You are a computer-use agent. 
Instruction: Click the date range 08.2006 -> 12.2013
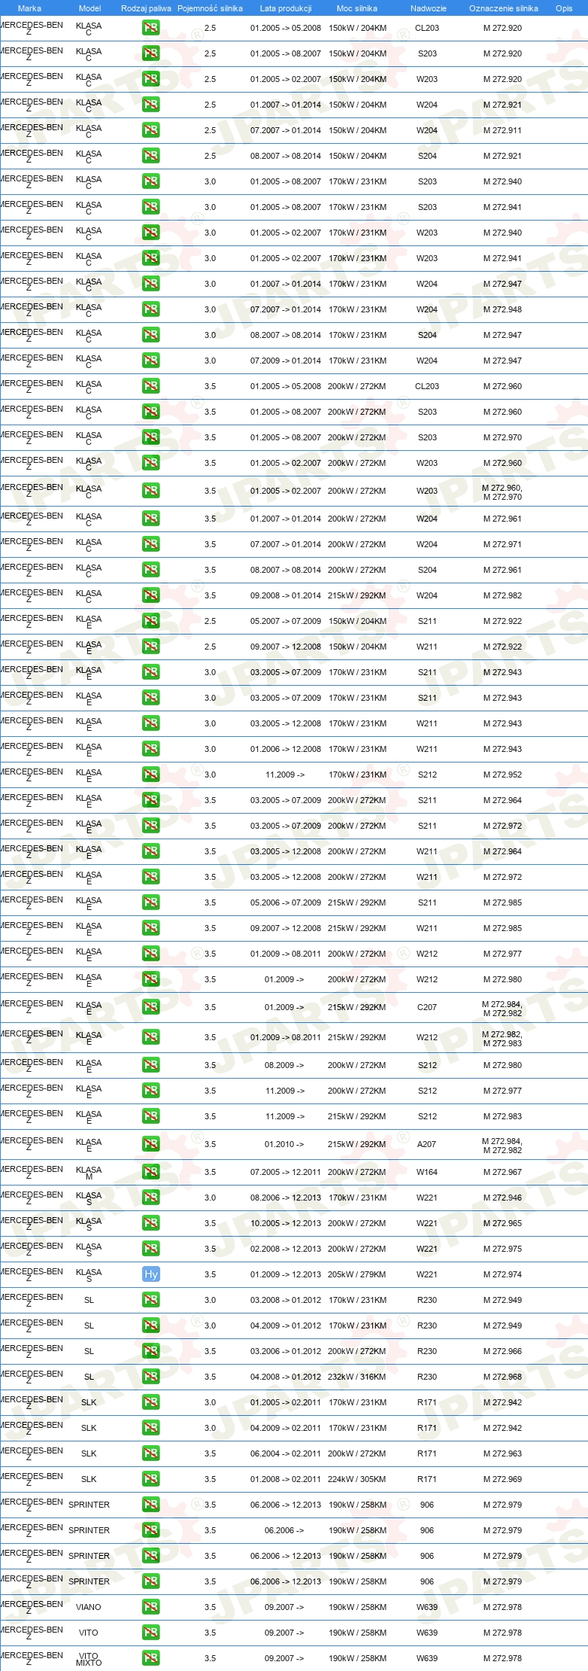286,1198
